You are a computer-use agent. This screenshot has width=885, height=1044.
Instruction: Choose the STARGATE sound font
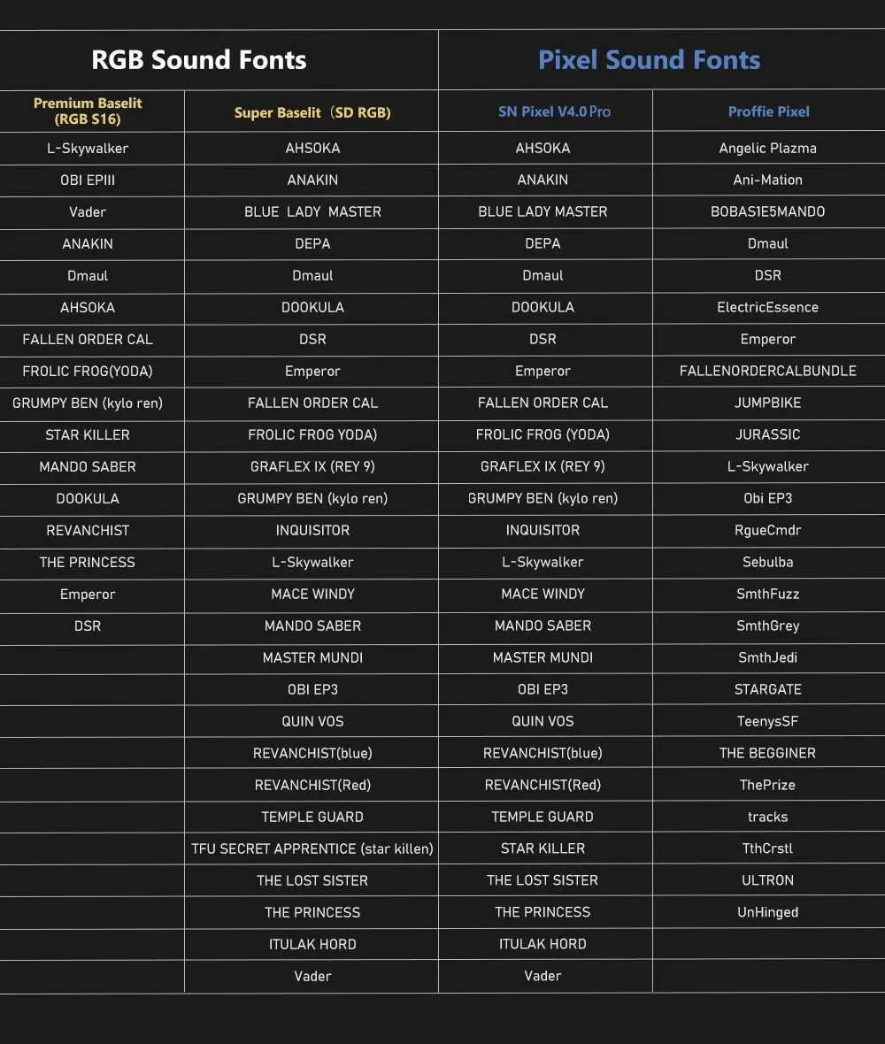pyautogui.click(x=767, y=689)
